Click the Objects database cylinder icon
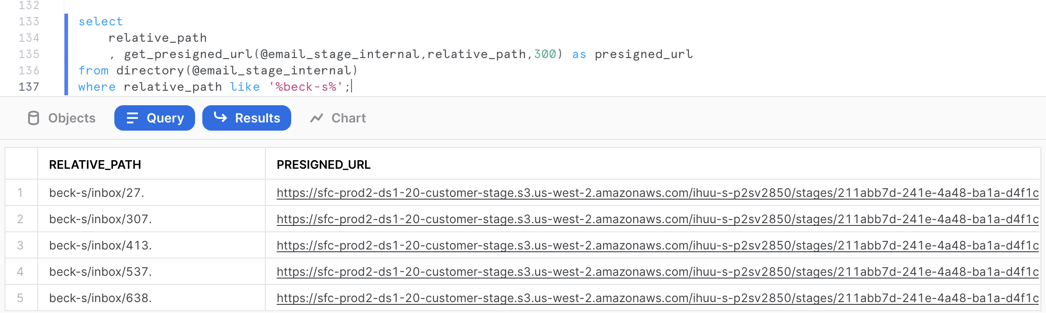 tap(34, 118)
